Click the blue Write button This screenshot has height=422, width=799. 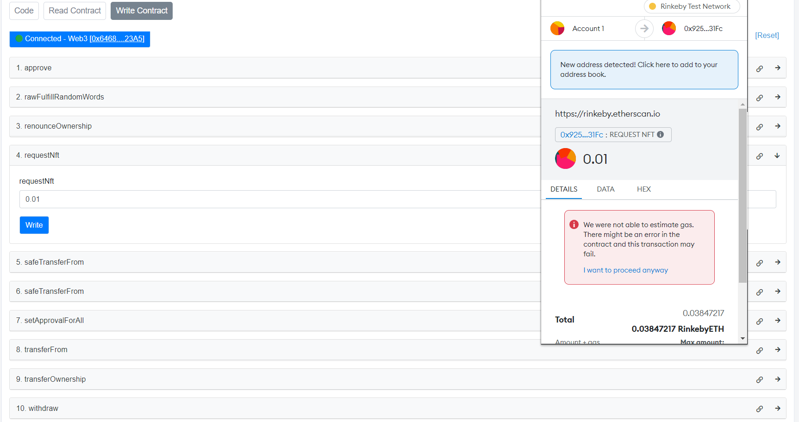[x=34, y=225]
